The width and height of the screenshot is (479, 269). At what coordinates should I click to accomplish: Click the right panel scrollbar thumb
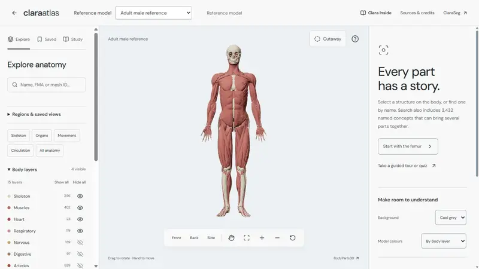(477, 103)
